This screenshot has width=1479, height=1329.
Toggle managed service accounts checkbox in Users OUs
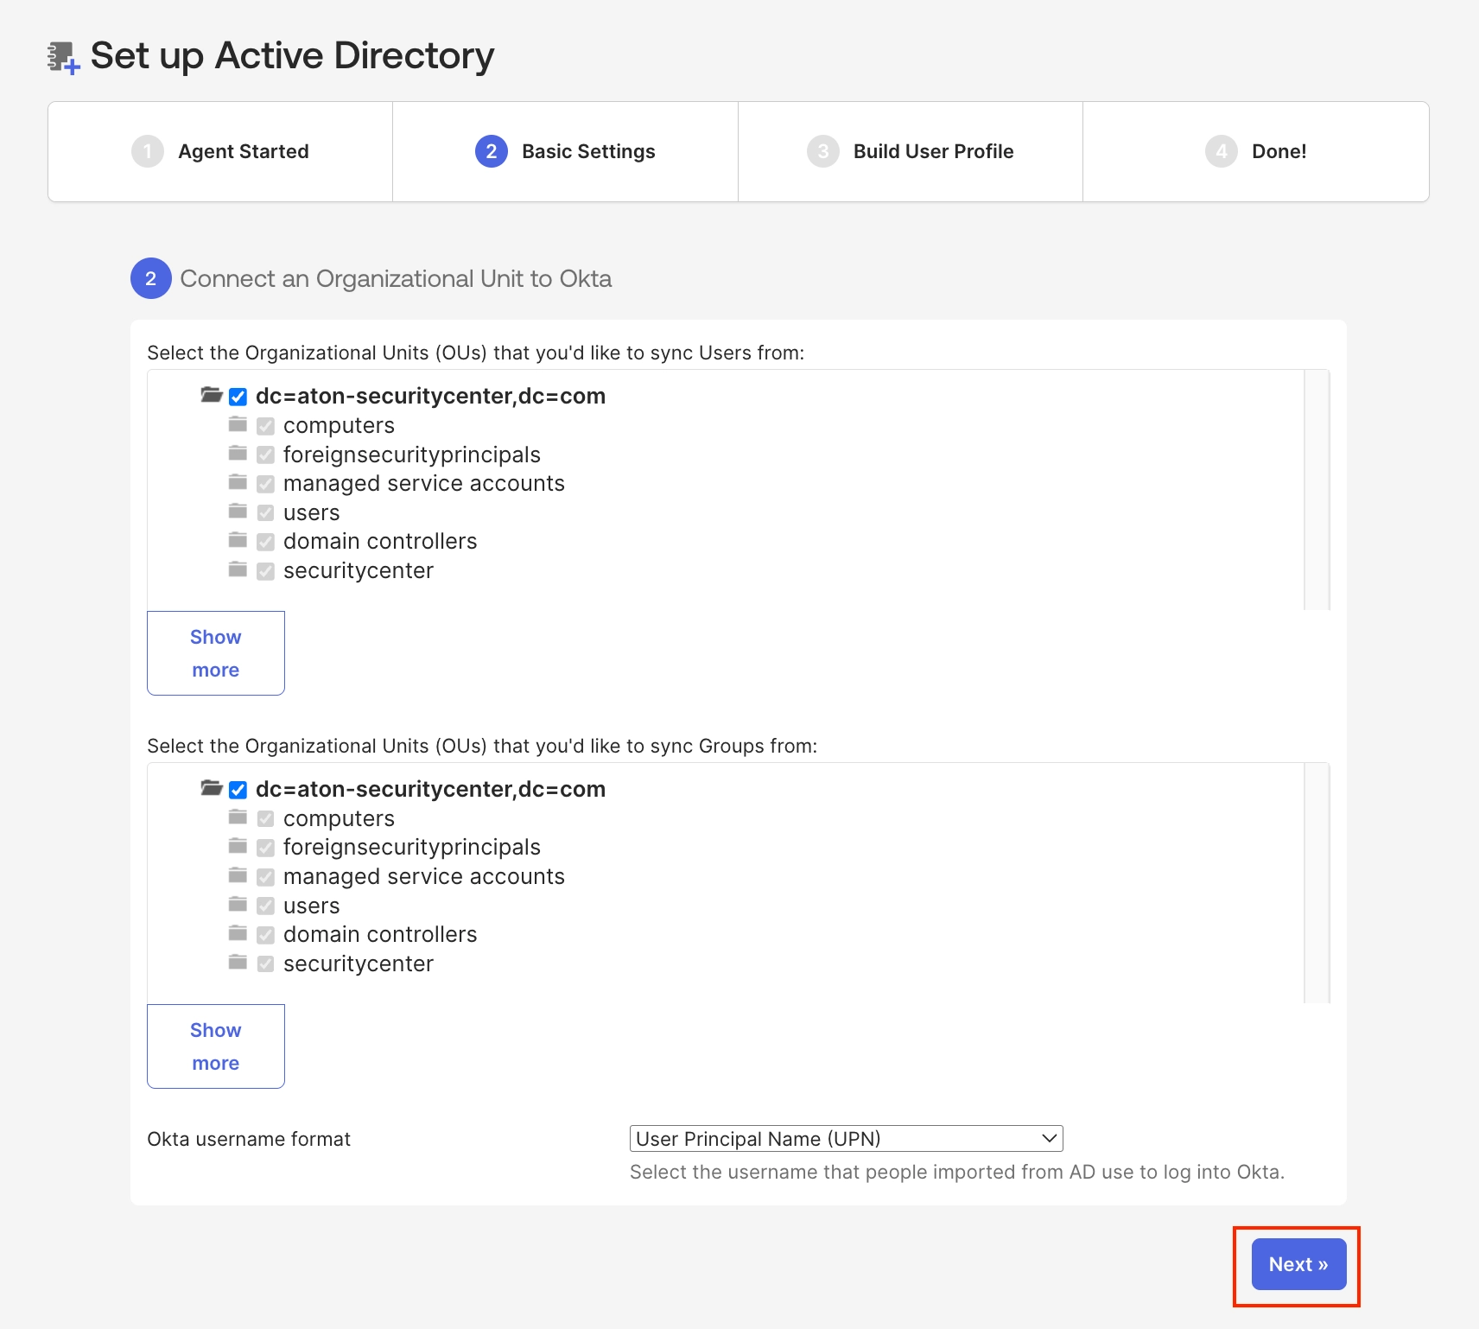click(266, 484)
